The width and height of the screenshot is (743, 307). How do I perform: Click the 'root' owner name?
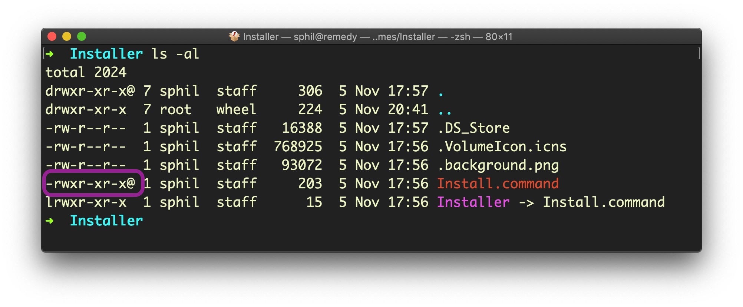click(175, 109)
